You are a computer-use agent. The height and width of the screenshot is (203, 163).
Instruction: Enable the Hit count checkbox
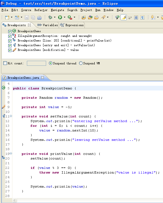coord(5,63)
